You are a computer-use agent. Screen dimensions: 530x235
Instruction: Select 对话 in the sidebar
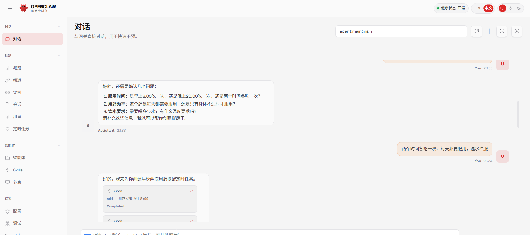(32, 39)
